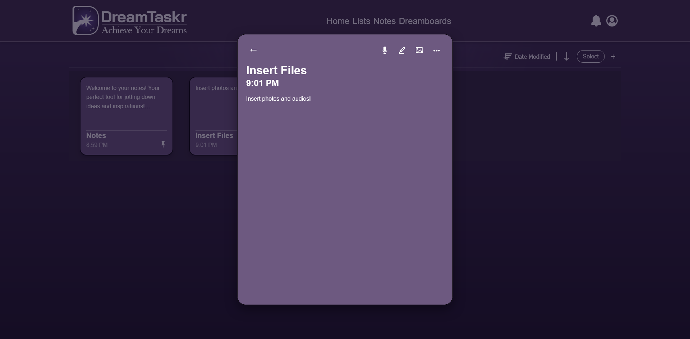
Task: Click the 9:01 PM timestamp in the note
Action: click(x=262, y=83)
